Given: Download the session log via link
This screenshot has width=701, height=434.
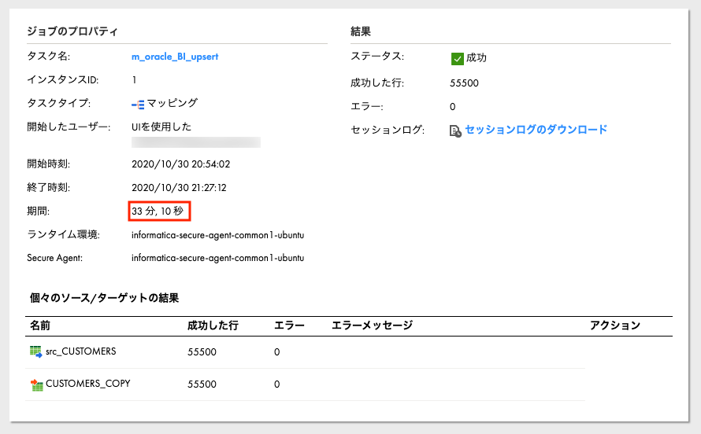Looking at the screenshot, I should [x=536, y=130].
